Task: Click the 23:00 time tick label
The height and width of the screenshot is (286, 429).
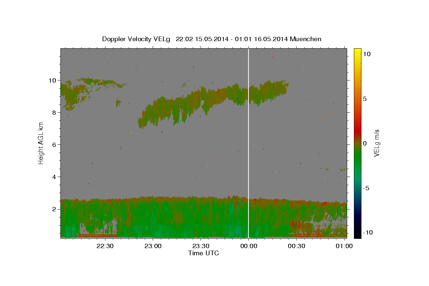Action: click(x=153, y=246)
